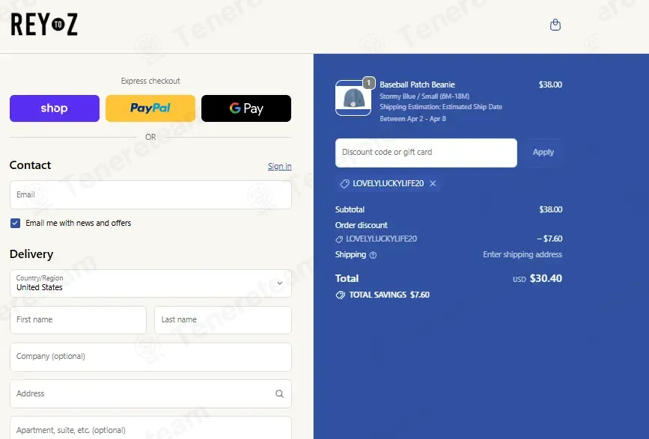Focus the Email input field
The width and height of the screenshot is (649, 439).
pyautogui.click(x=150, y=194)
